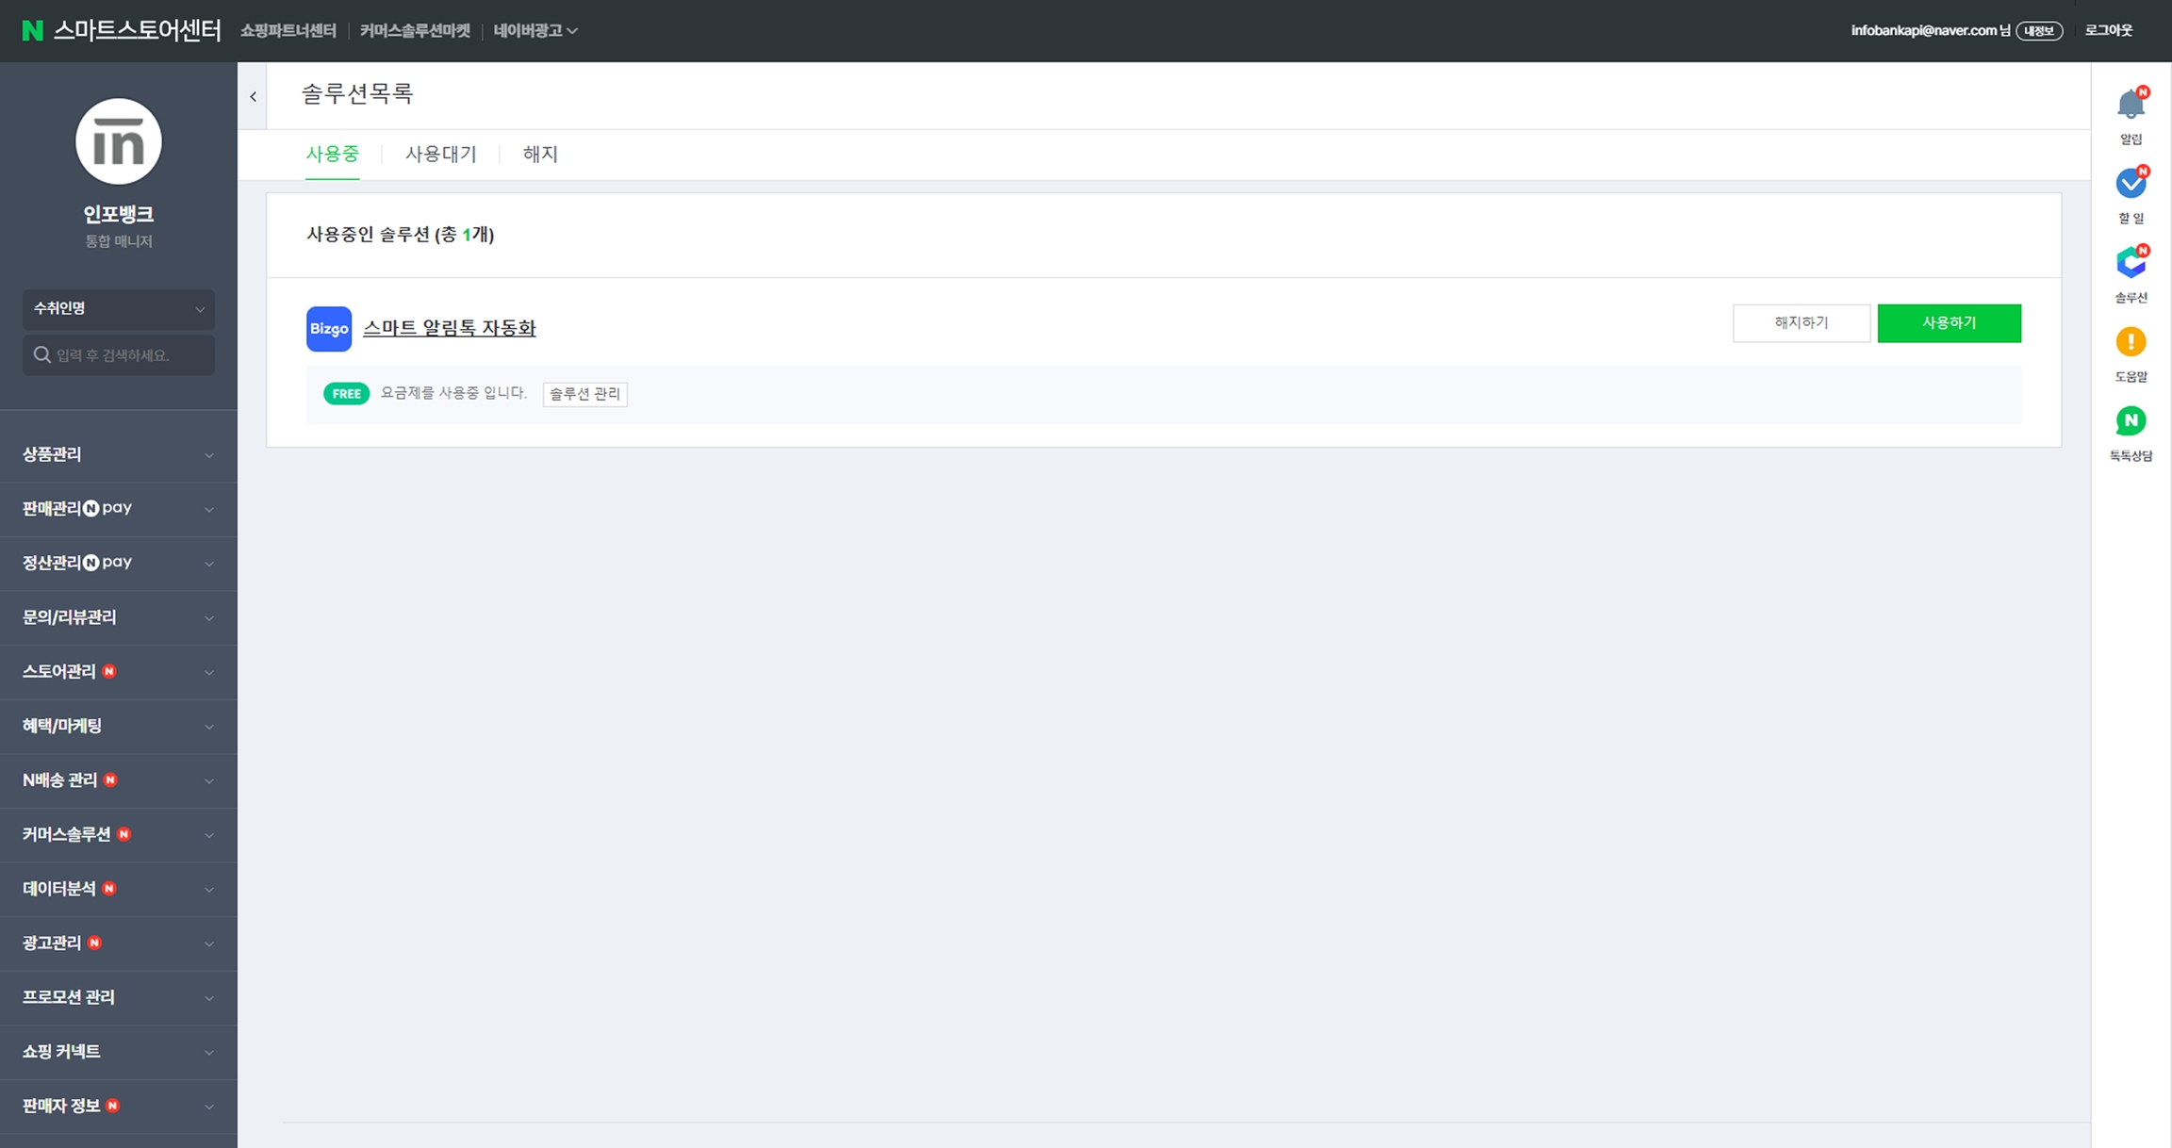Click the 할 일 checkmark icon

(2130, 184)
